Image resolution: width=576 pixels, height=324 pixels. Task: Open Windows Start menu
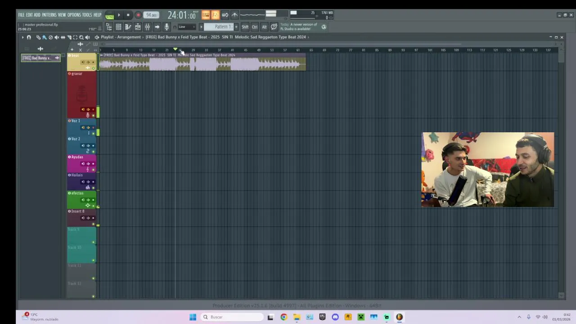tap(193, 317)
